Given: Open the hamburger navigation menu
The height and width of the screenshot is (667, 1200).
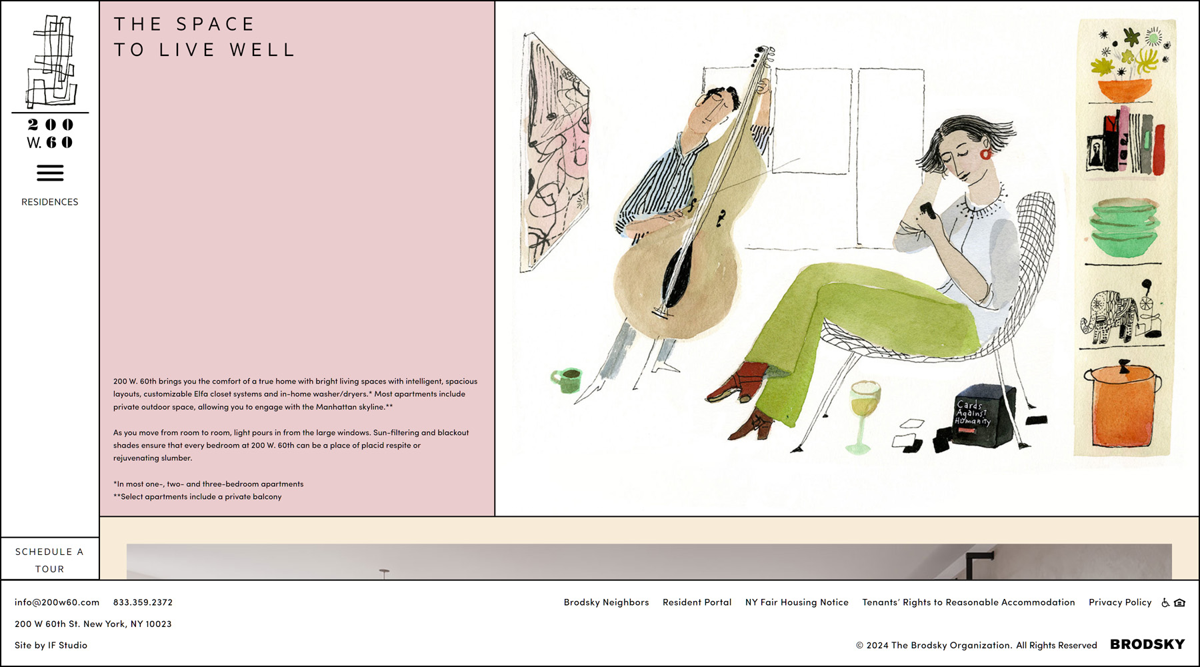Looking at the screenshot, I should 50,173.
